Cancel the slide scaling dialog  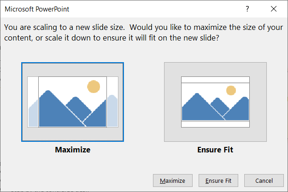(264, 181)
